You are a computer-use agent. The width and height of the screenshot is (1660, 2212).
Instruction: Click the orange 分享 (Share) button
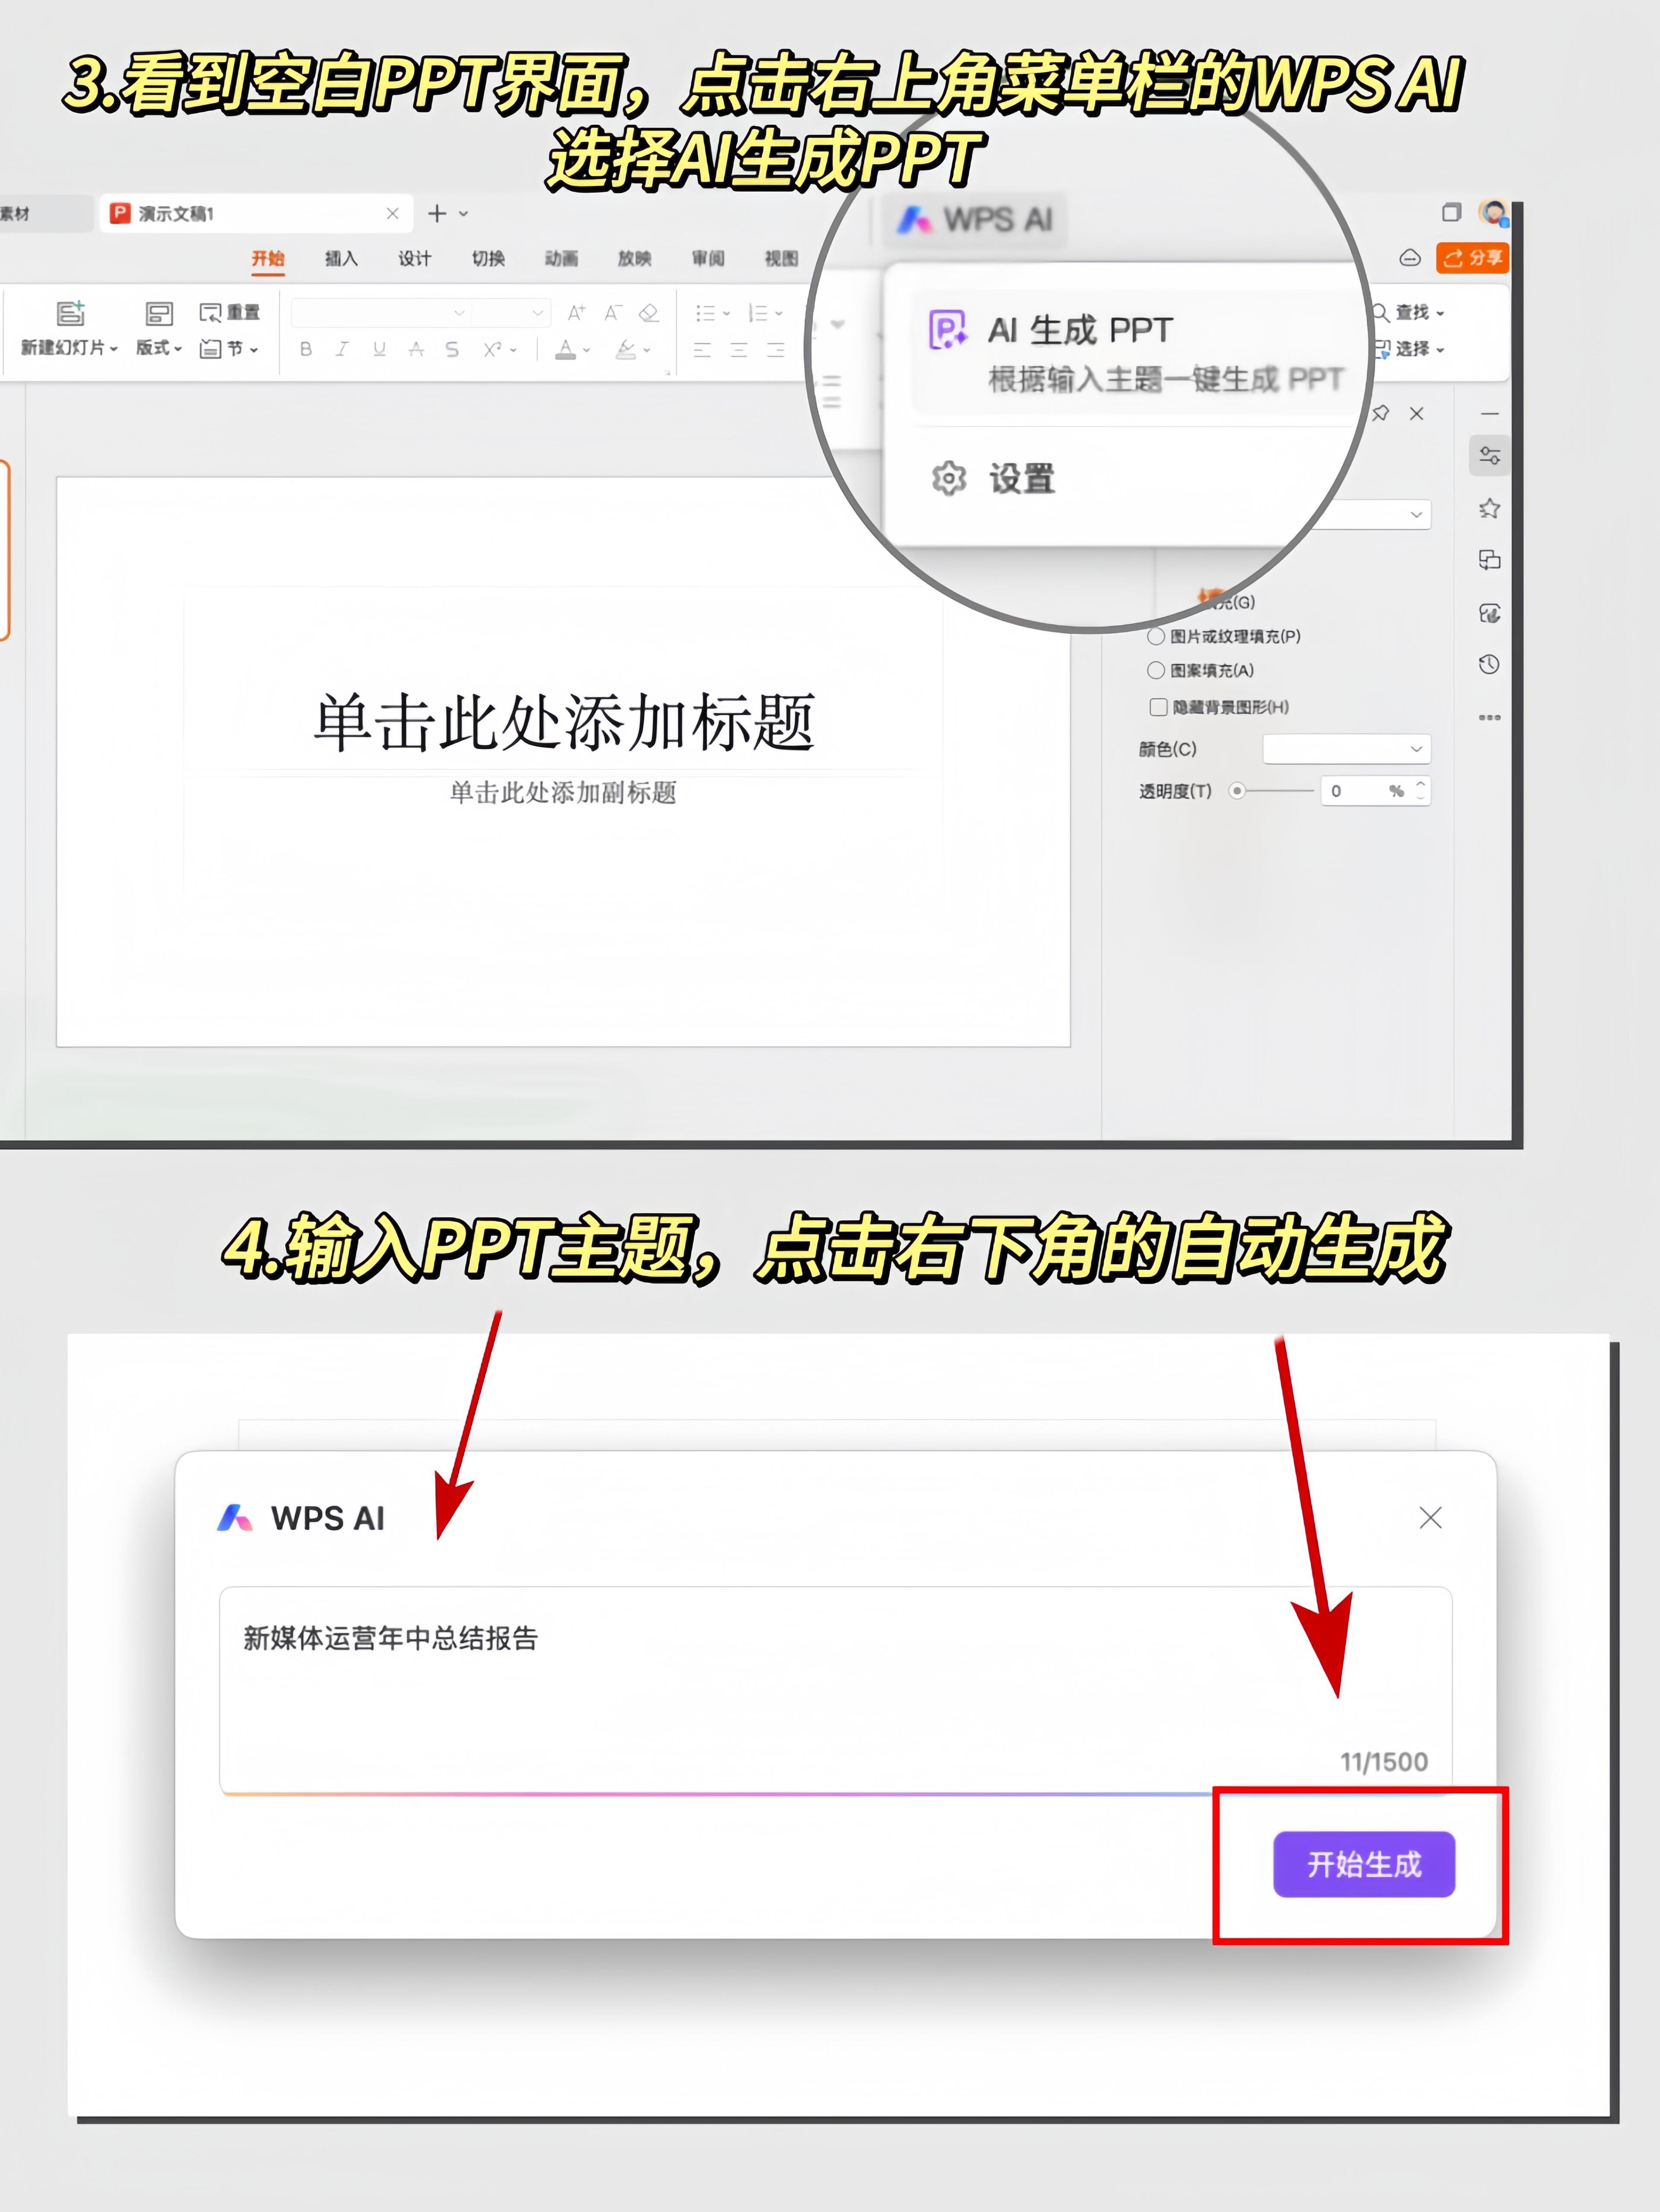pos(1472,258)
